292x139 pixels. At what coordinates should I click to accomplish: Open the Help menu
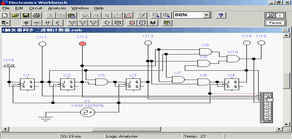[99, 8]
